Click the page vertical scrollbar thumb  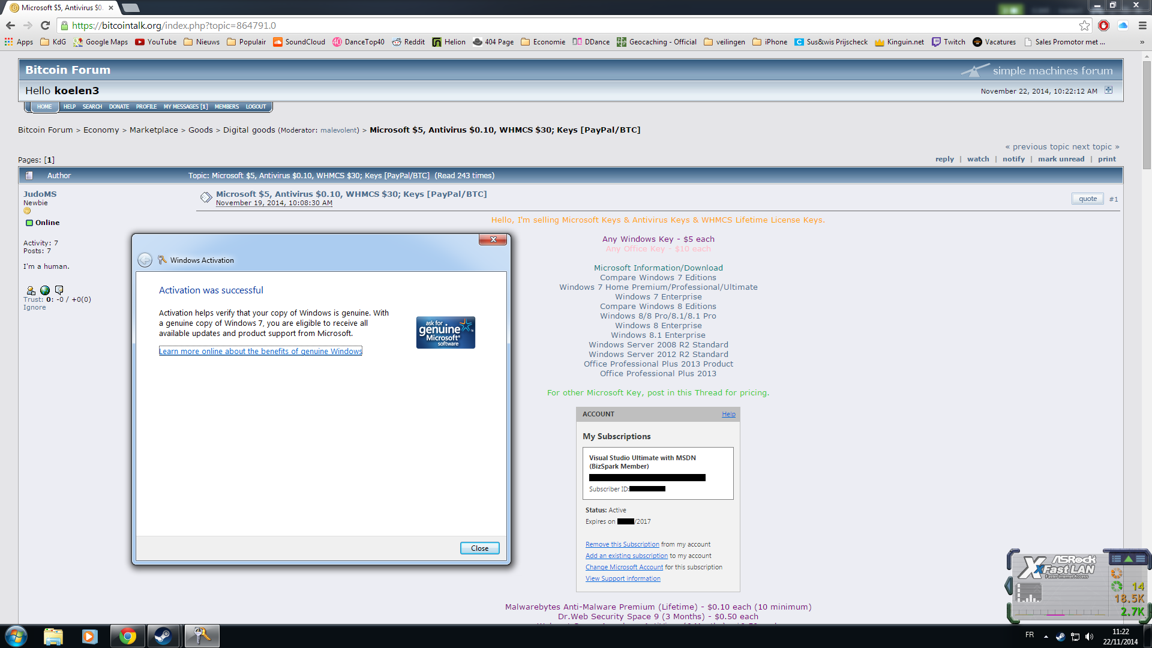[1147, 114]
